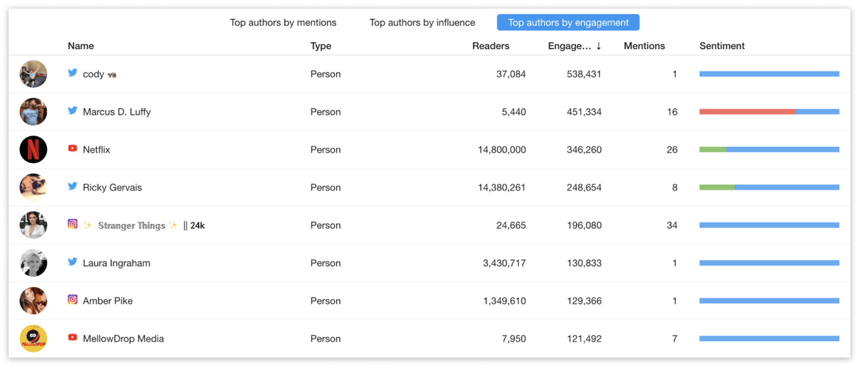
Task: Click the Twitter icon next to Laura Ingraham
Action: coord(72,263)
